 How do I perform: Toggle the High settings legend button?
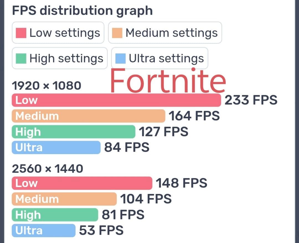[60, 58]
